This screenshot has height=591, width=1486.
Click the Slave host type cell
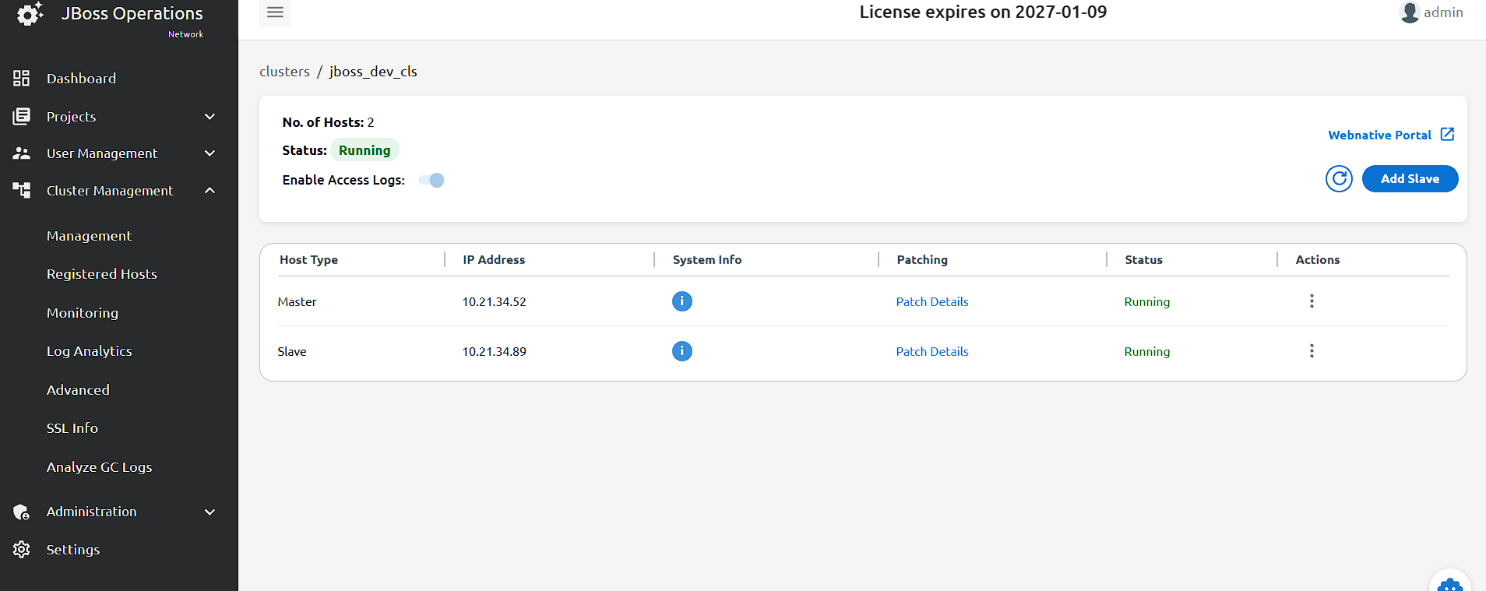(291, 351)
